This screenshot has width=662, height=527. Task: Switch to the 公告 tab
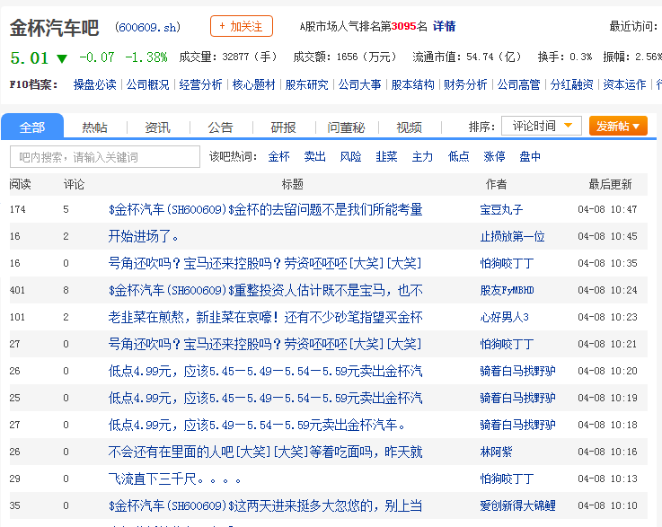tap(220, 127)
